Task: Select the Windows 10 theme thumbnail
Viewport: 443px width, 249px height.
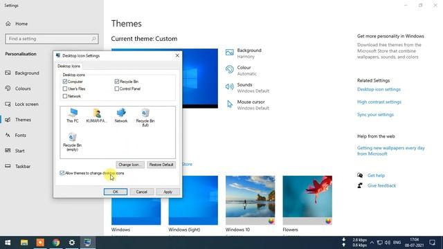Action: coord(251,201)
